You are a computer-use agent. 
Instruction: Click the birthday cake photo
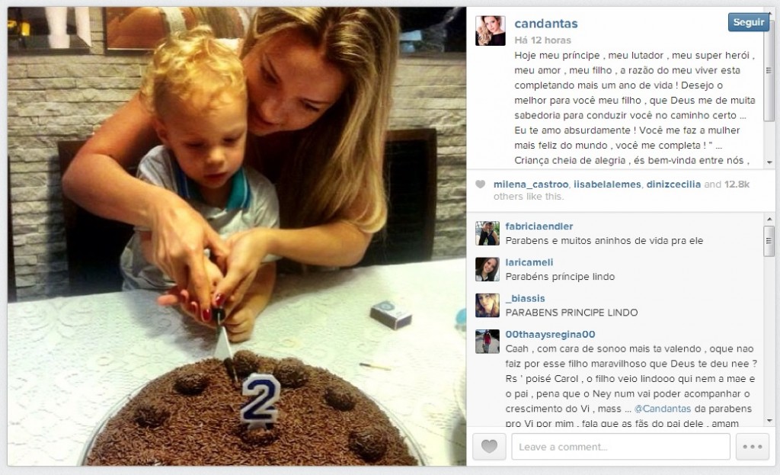coord(237,236)
